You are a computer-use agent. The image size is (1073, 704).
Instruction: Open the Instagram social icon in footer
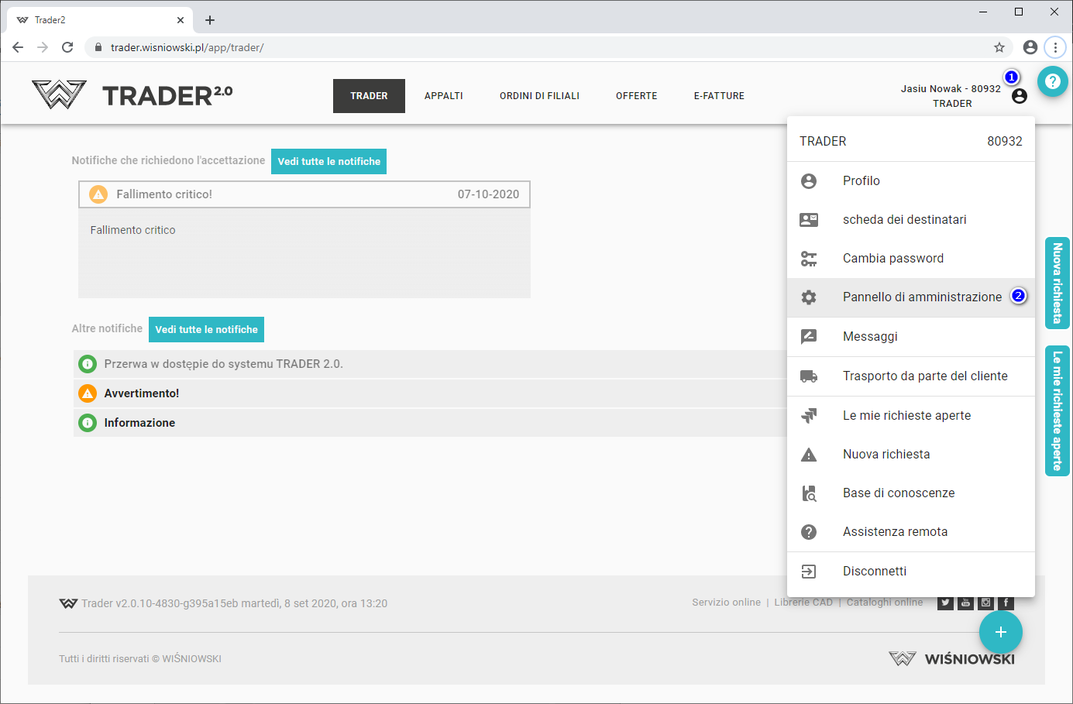(985, 603)
